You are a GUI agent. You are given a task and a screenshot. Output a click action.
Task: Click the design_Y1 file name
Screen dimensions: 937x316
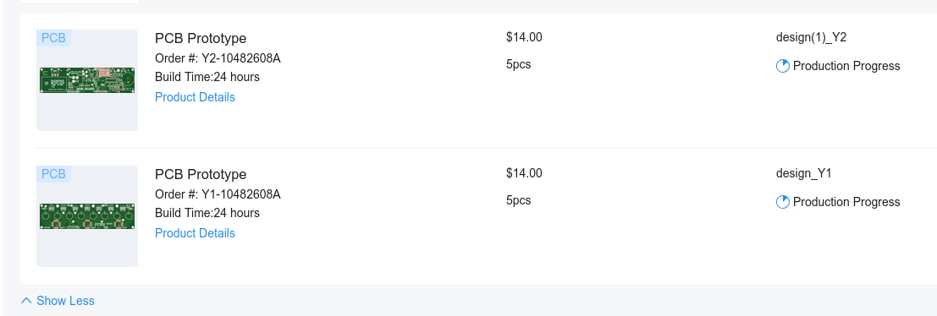[x=804, y=173]
